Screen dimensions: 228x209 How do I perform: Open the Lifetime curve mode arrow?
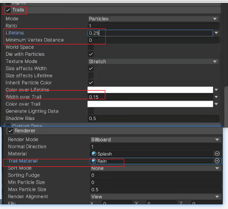(x=216, y=33)
